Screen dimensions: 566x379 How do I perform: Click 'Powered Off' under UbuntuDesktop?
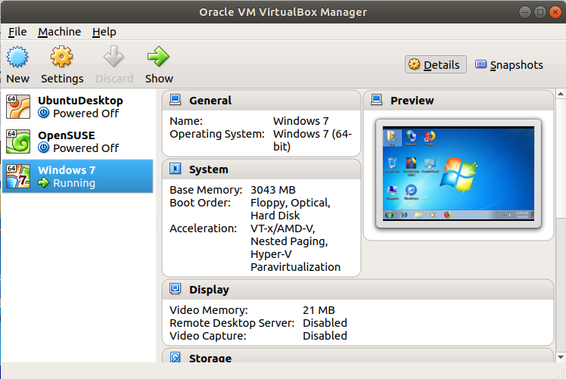[x=86, y=113]
